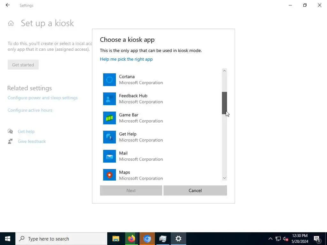Select the Feedback Hub app icon
The height and width of the screenshot is (245, 327).
click(110, 99)
